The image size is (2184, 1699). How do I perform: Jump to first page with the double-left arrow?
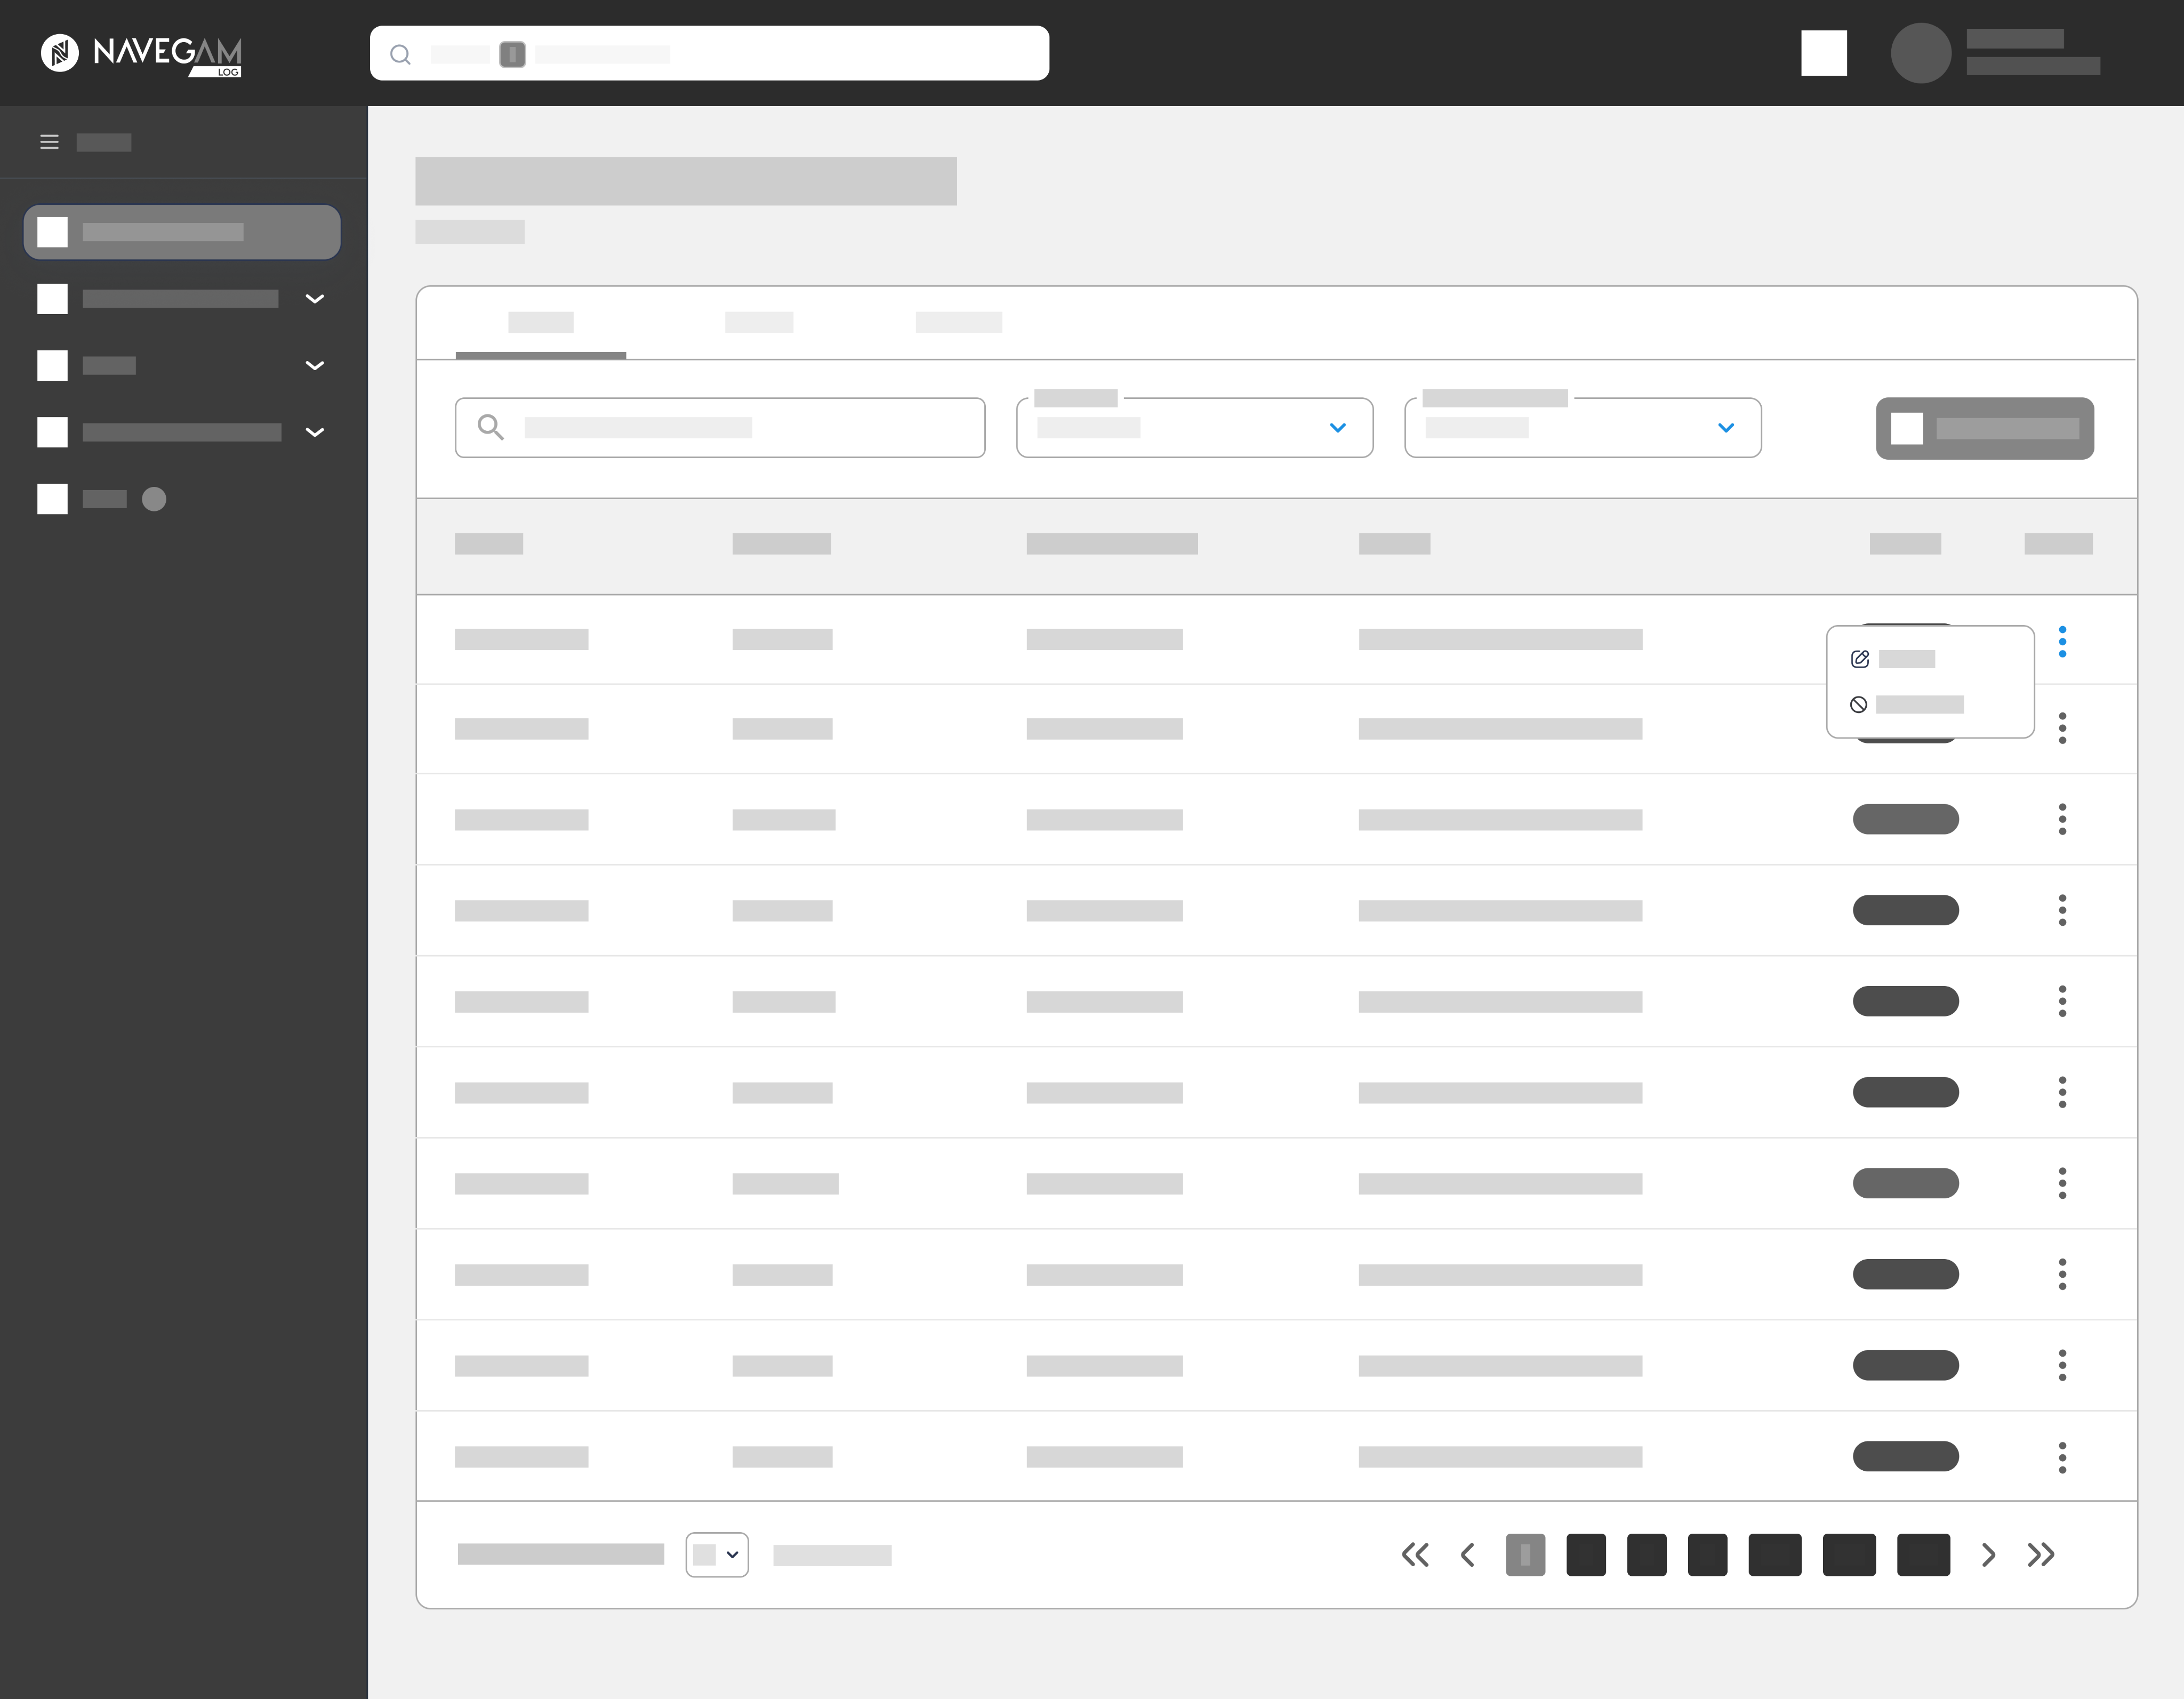(x=1415, y=1555)
